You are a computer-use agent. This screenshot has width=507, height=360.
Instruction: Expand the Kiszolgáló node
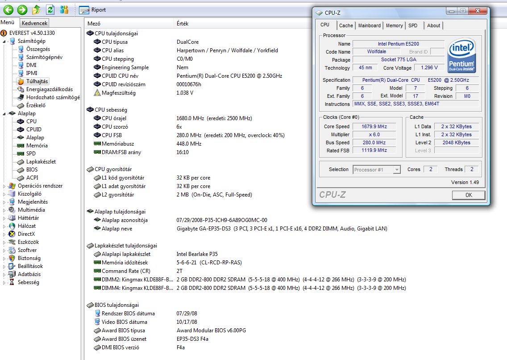(4, 194)
